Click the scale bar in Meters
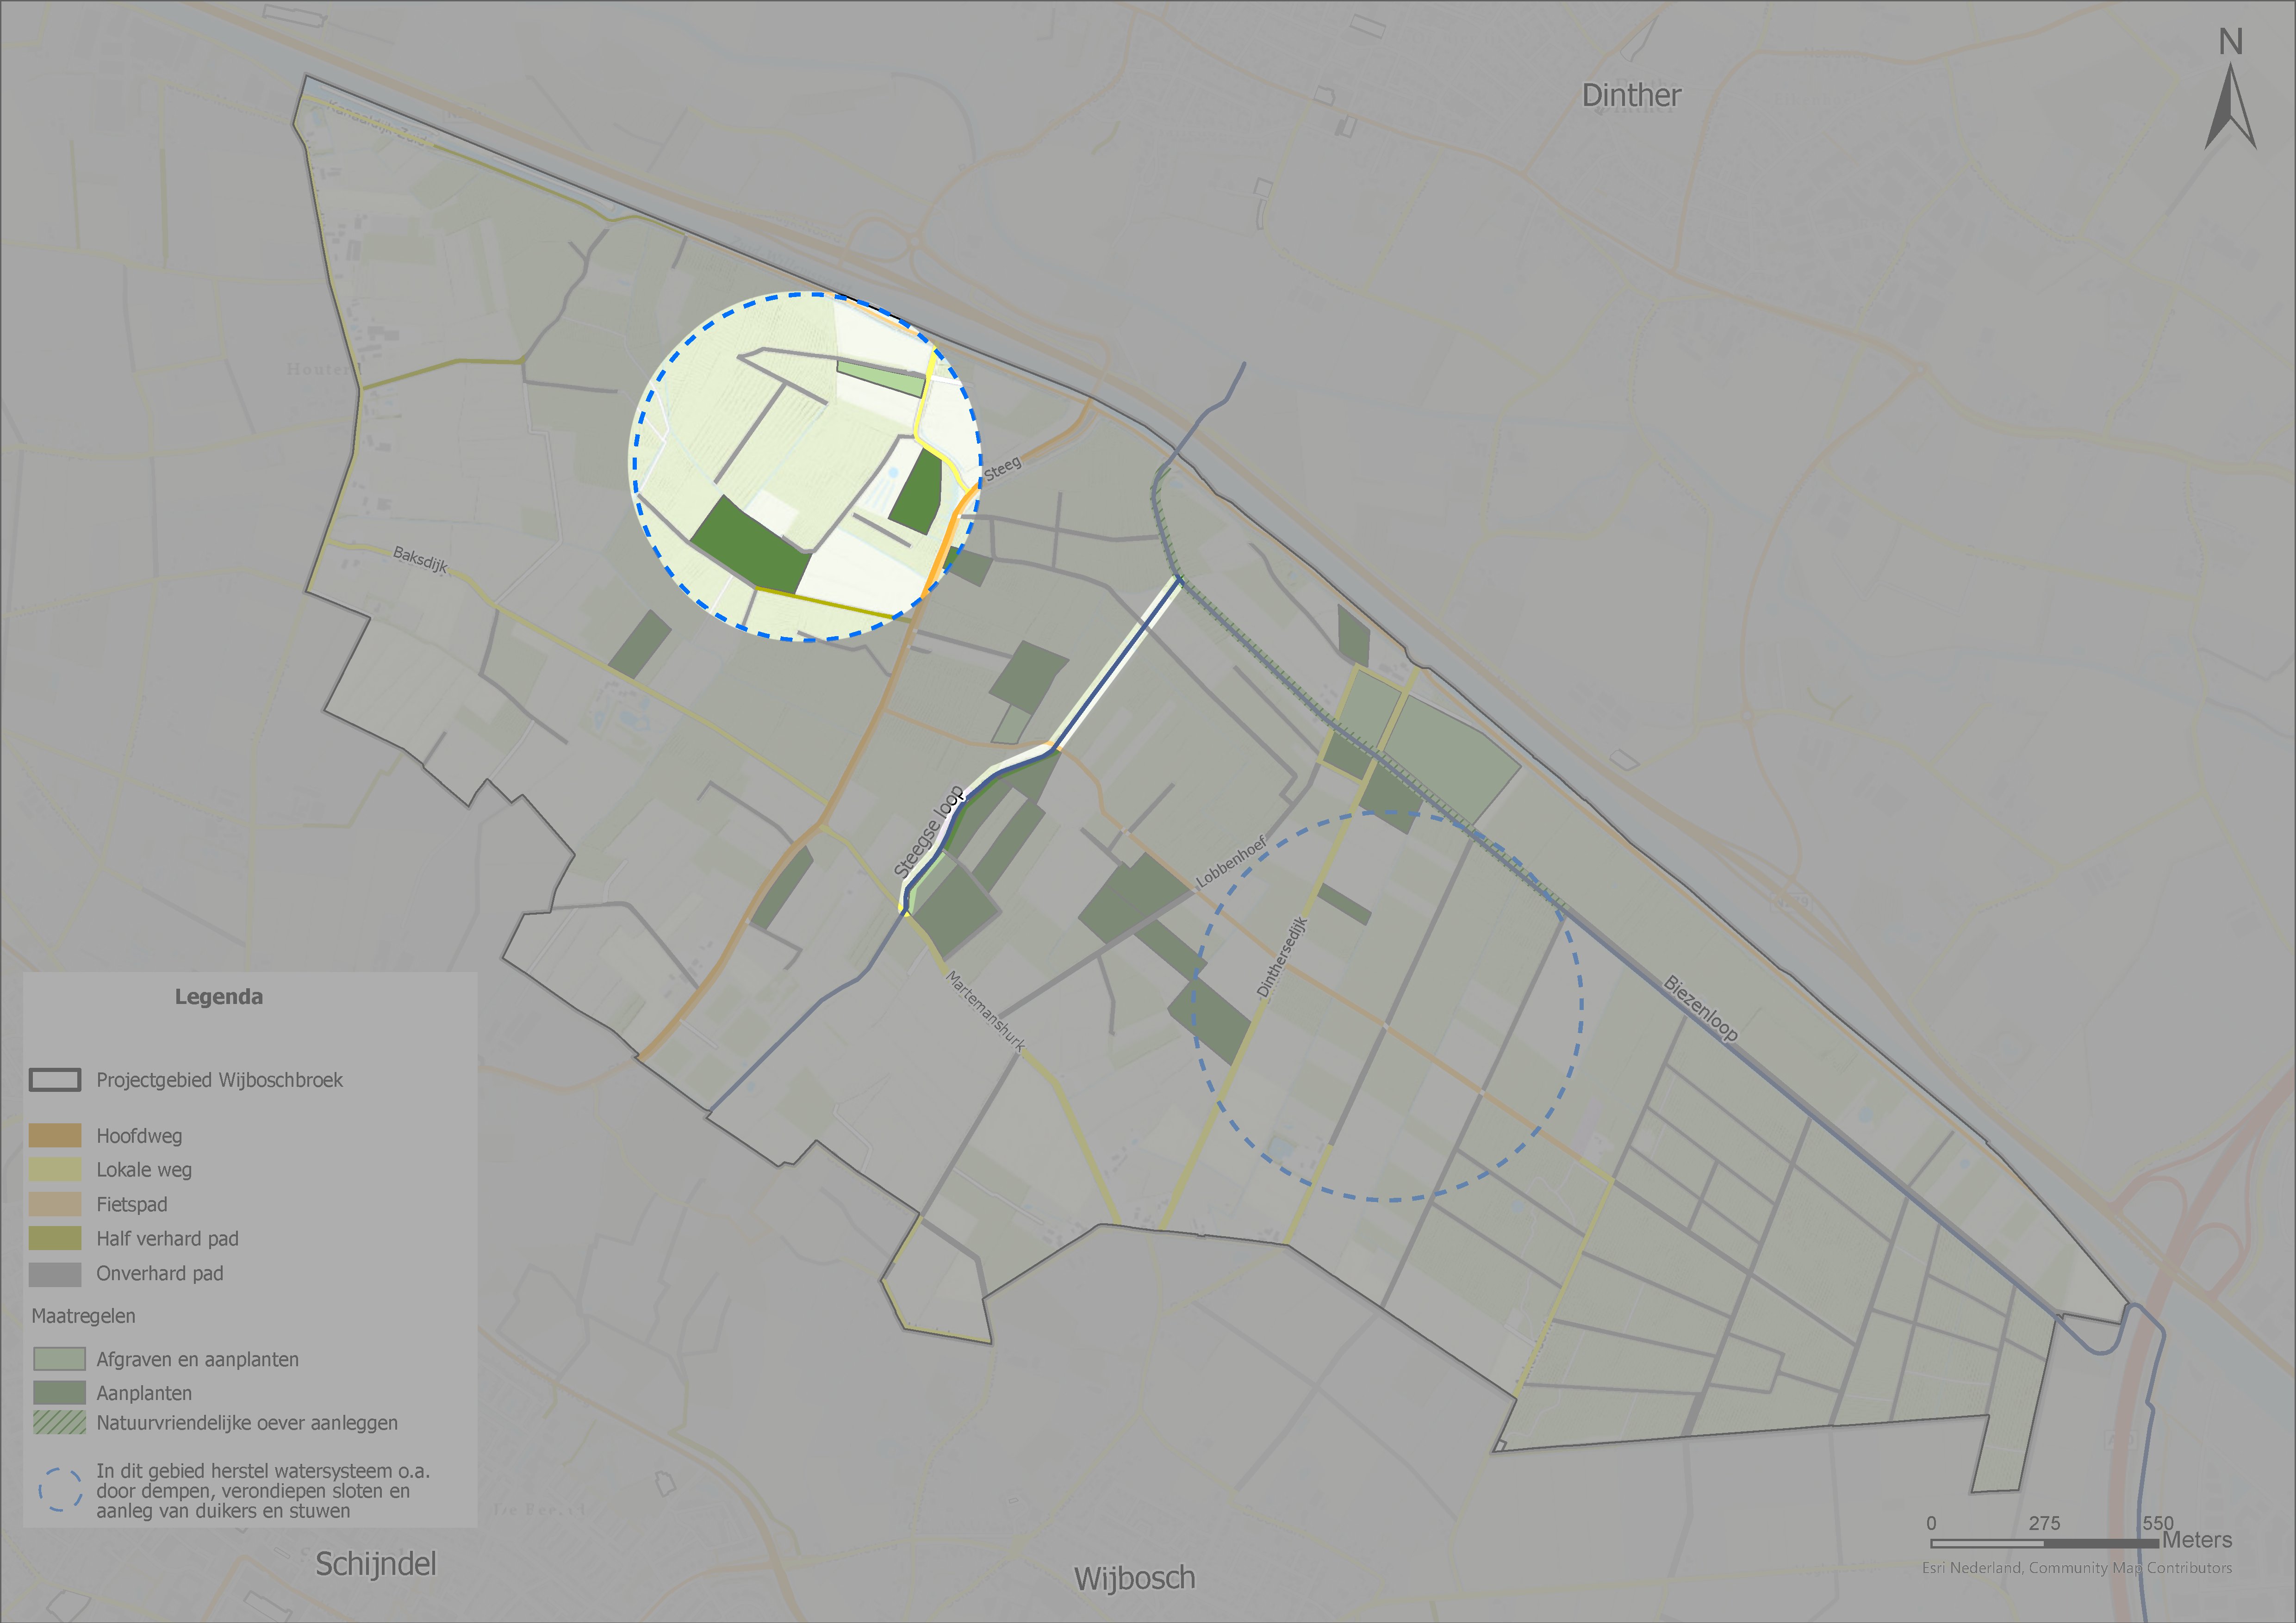The width and height of the screenshot is (2296, 1623). (x=2044, y=1543)
